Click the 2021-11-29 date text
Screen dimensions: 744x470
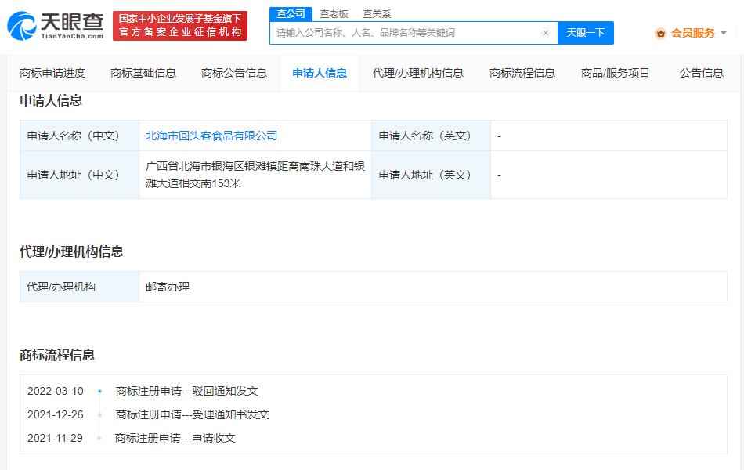click(x=55, y=438)
